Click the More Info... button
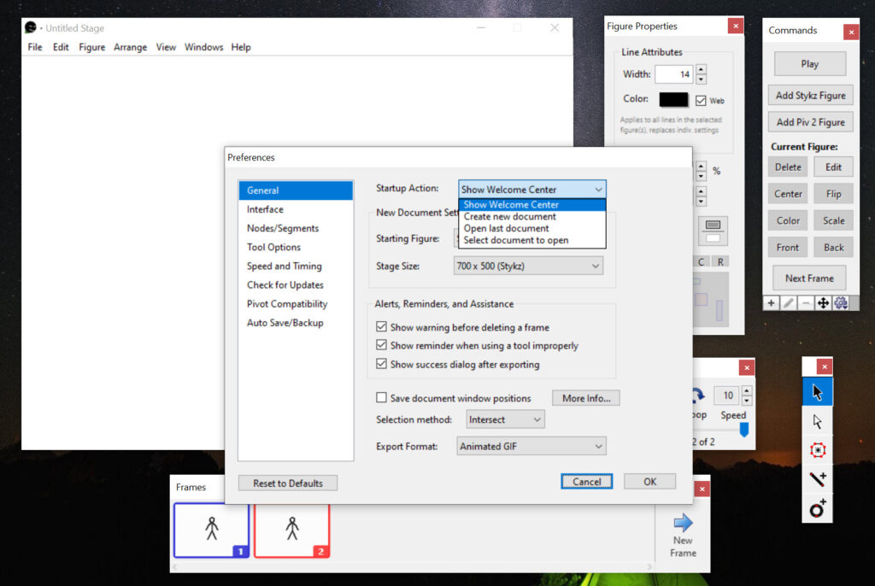This screenshot has height=586, width=875. 586,398
